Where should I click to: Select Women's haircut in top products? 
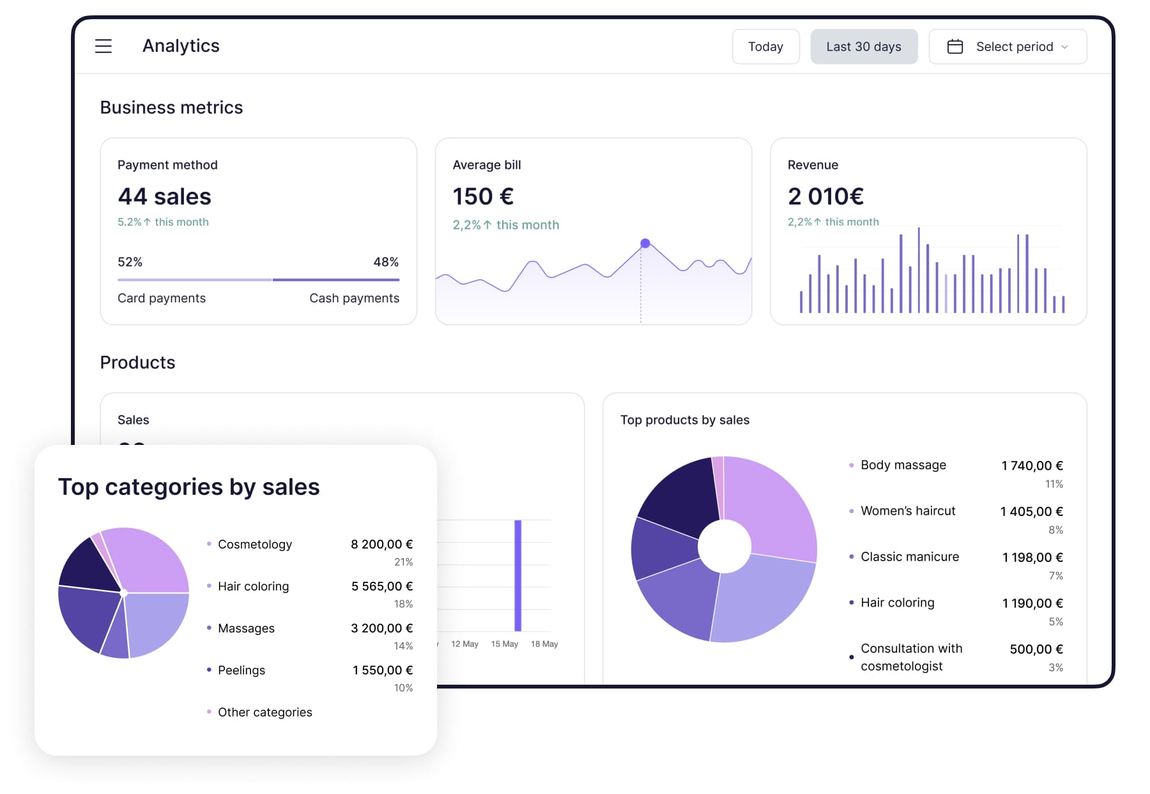pos(907,511)
